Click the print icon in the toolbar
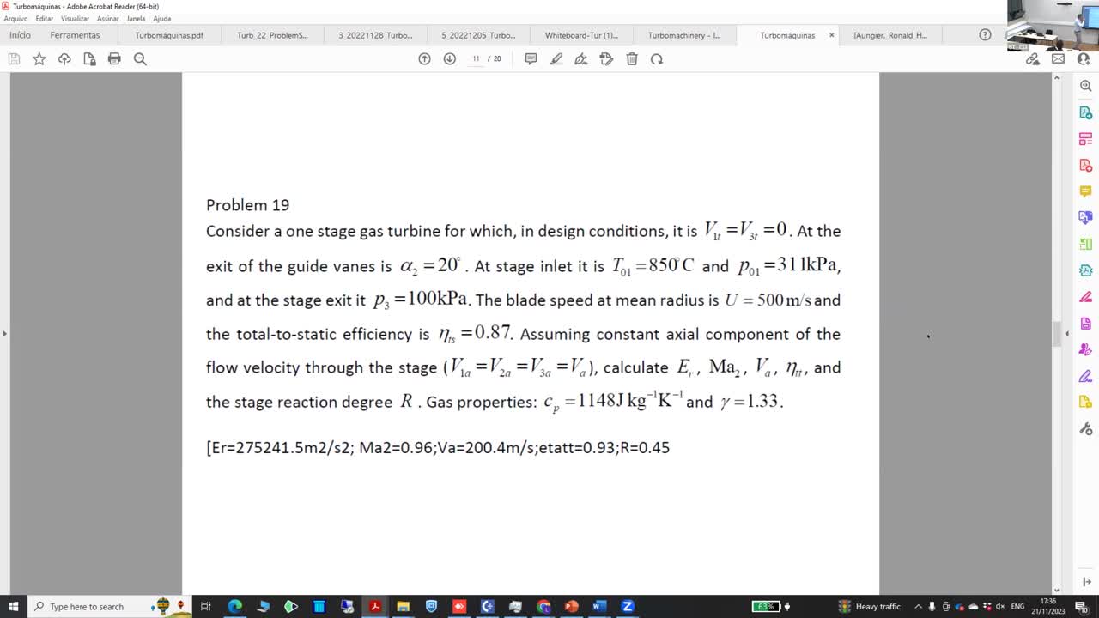 point(114,59)
